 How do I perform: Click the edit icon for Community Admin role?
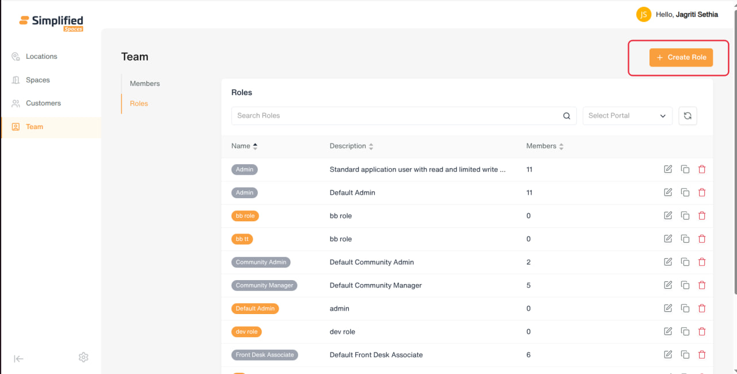point(668,262)
